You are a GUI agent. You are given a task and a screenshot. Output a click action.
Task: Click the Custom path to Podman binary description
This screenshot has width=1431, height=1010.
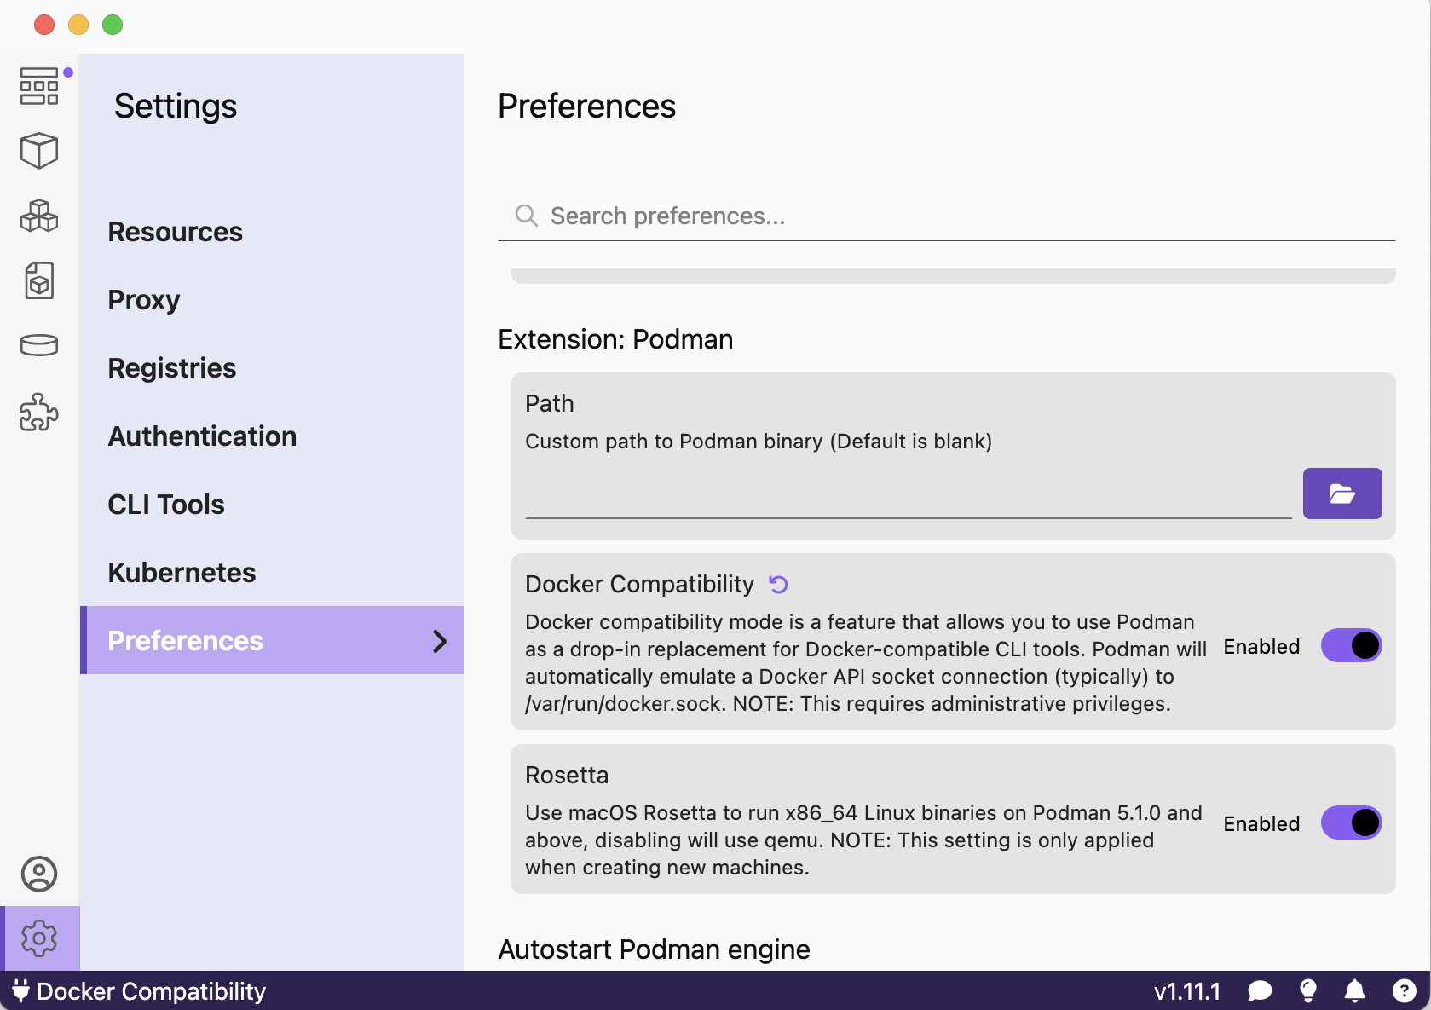(759, 441)
